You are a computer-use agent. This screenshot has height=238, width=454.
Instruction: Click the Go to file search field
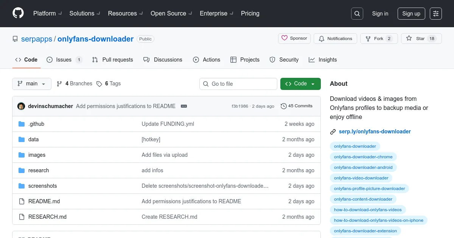tap(242, 84)
